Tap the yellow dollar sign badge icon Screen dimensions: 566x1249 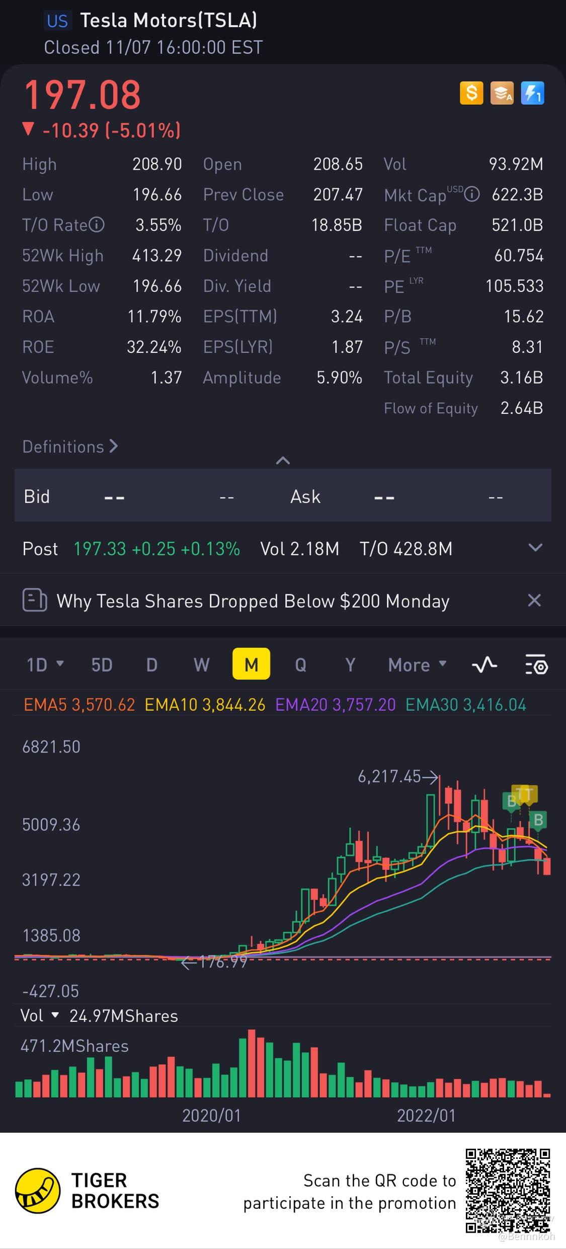(471, 93)
